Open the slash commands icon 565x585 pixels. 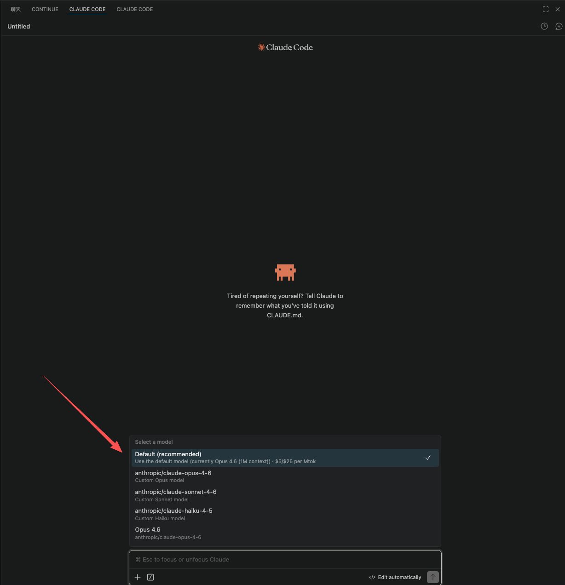(x=150, y=577)
